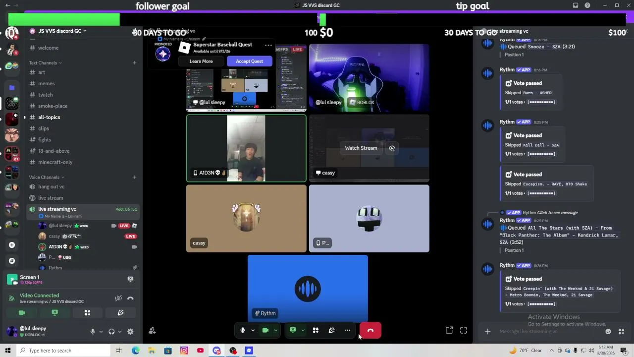Toggle deafen headphones in the user panel
Screen dimensions: 634x357
tap(111, 332)
